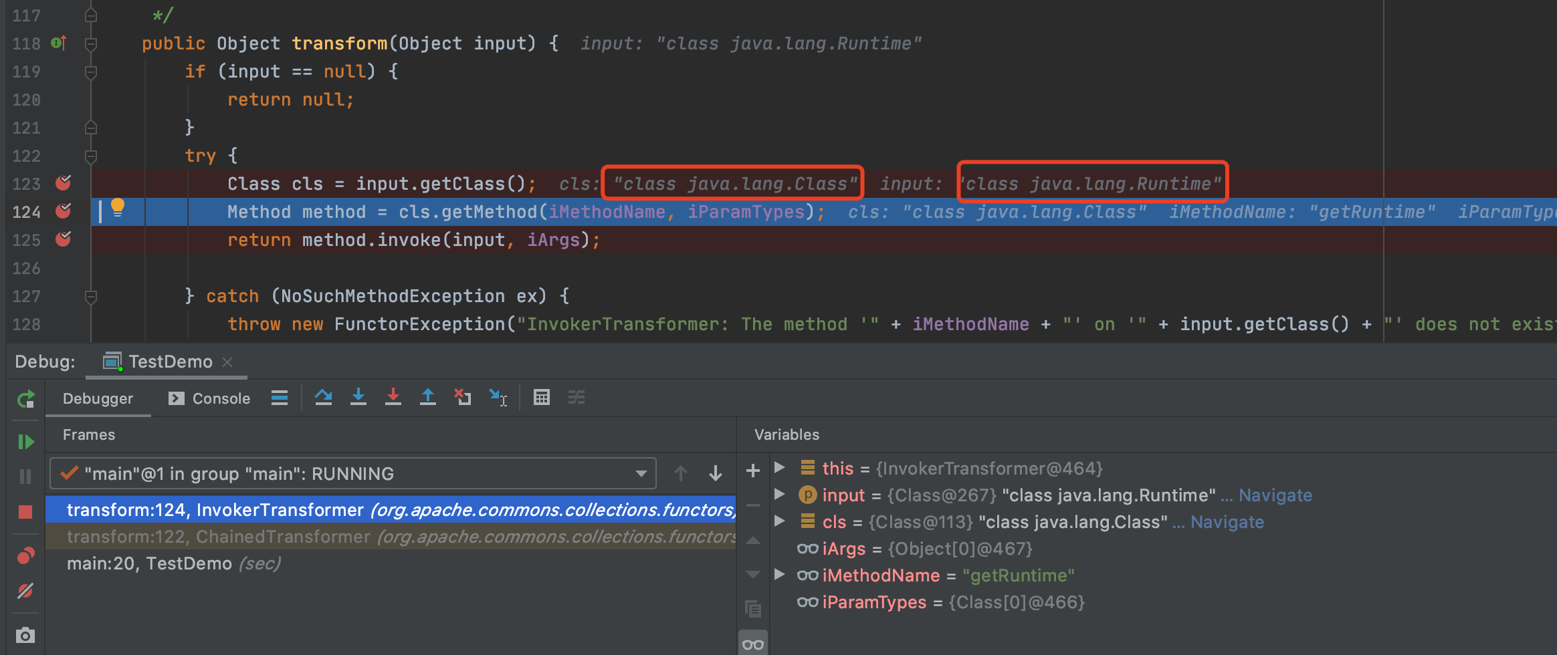
Task: Expand the 'this' variable node
Action: pos(779,468)
